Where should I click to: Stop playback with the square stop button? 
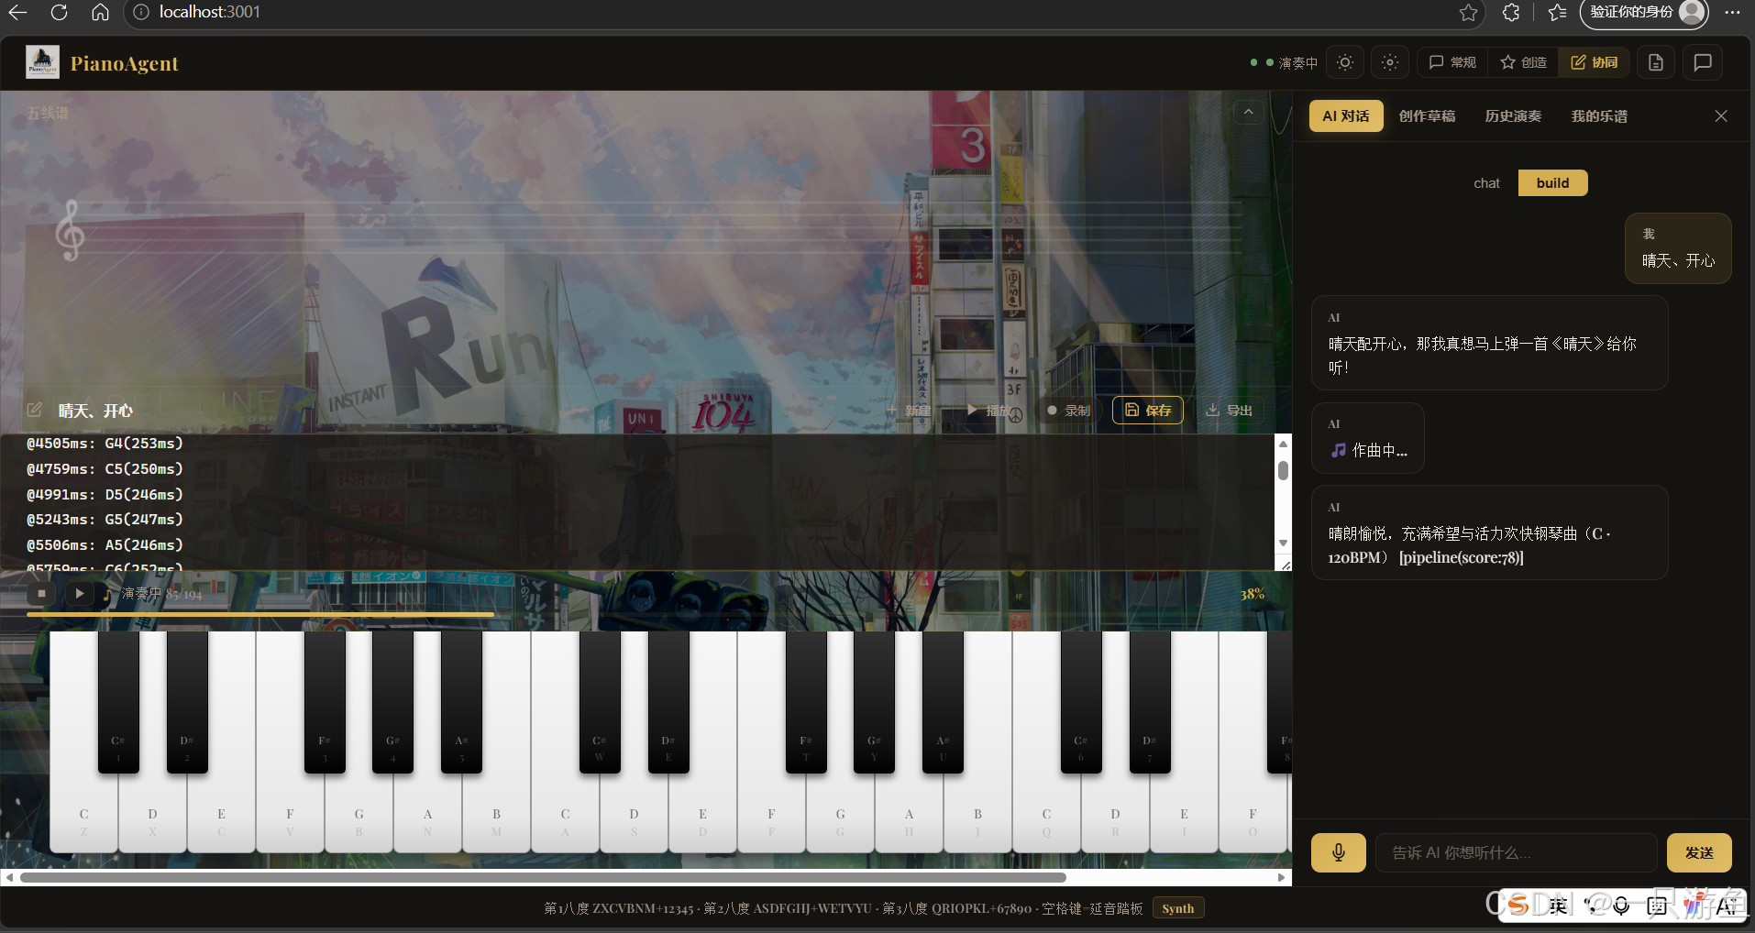(x=41, y=593)
